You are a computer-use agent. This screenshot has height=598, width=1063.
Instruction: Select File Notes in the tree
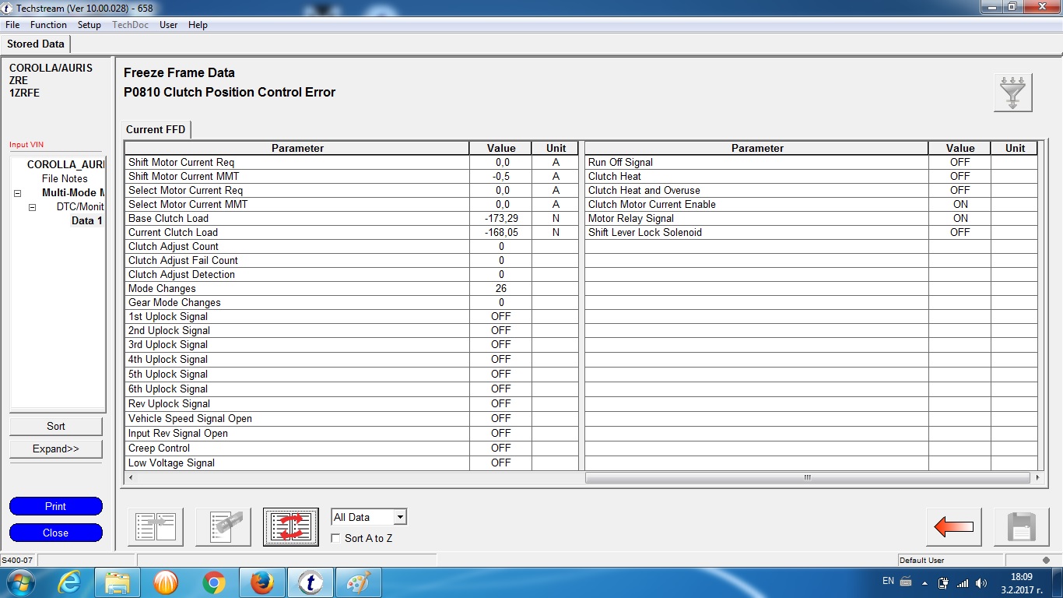(x=65, y=178)
